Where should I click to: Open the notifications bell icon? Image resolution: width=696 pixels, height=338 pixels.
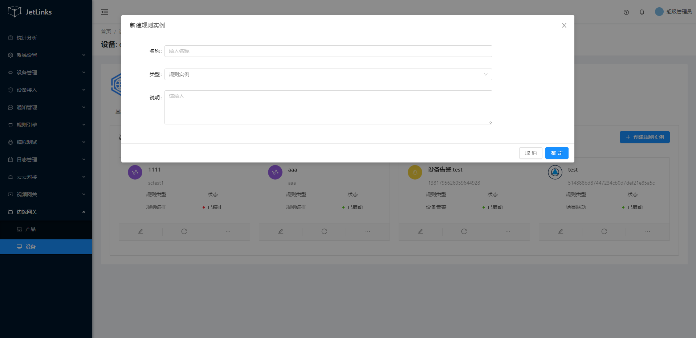coord(642,12)
